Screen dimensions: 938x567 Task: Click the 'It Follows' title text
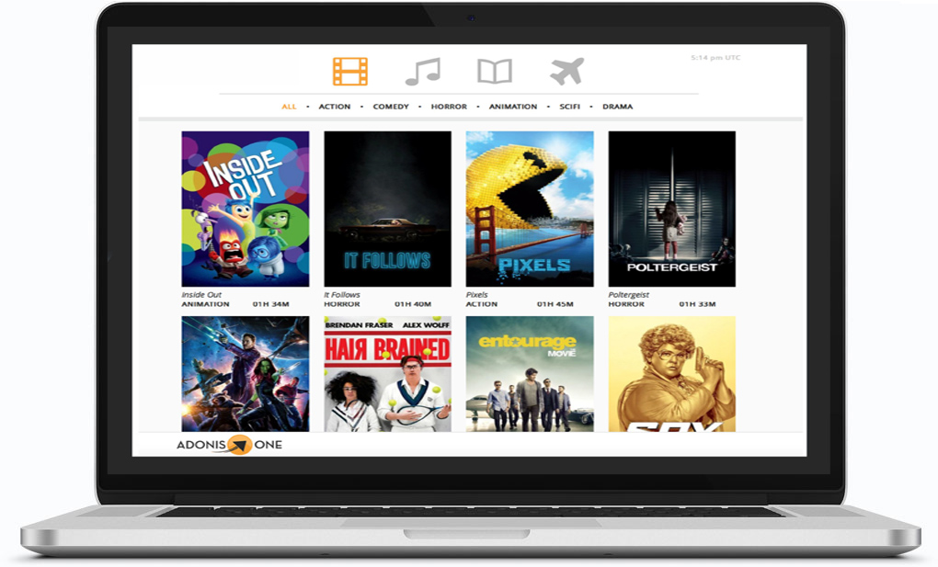pyautogui.click(x=341, y=295)
